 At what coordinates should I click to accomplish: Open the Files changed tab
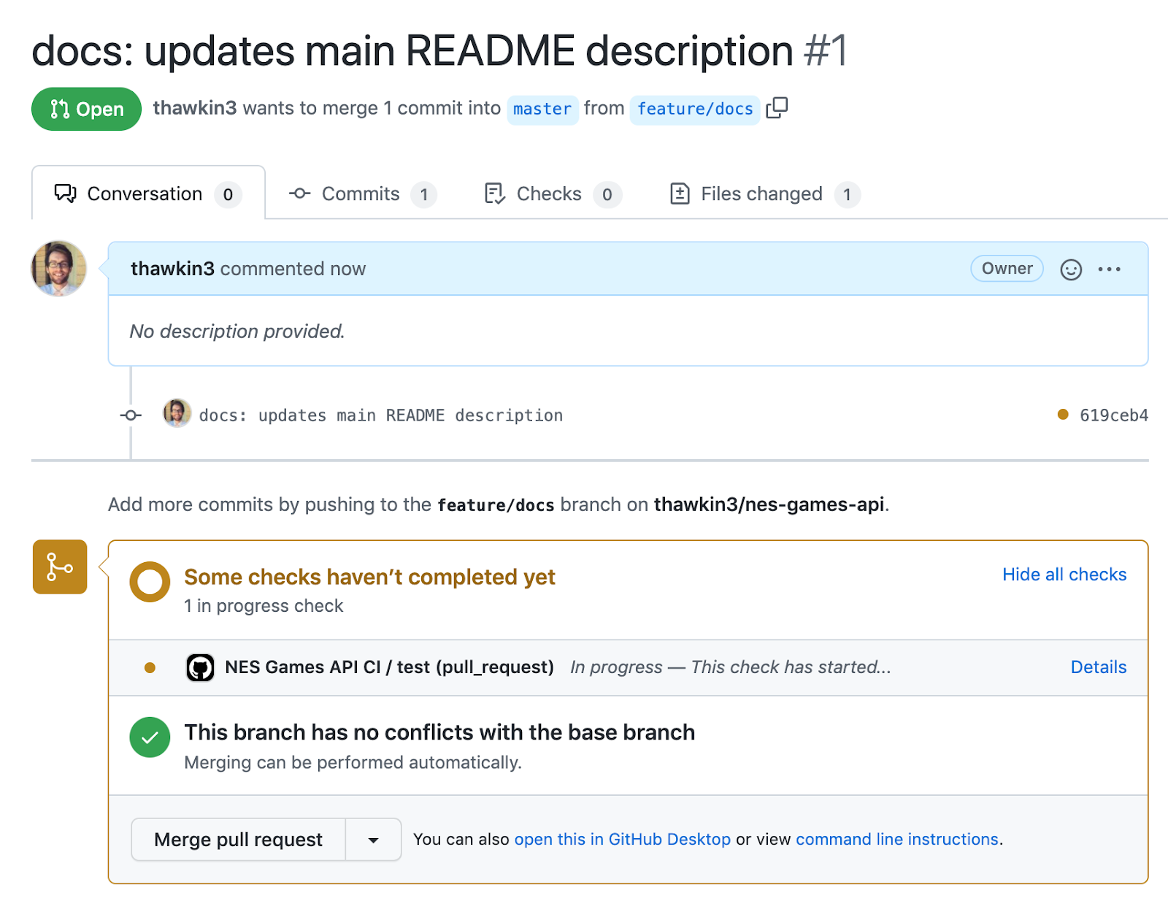[x=764, y=193]
